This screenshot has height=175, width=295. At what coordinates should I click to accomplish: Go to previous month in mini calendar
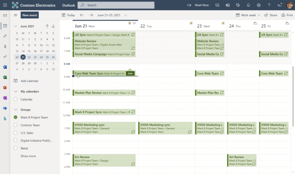click(x=47, y=26)
